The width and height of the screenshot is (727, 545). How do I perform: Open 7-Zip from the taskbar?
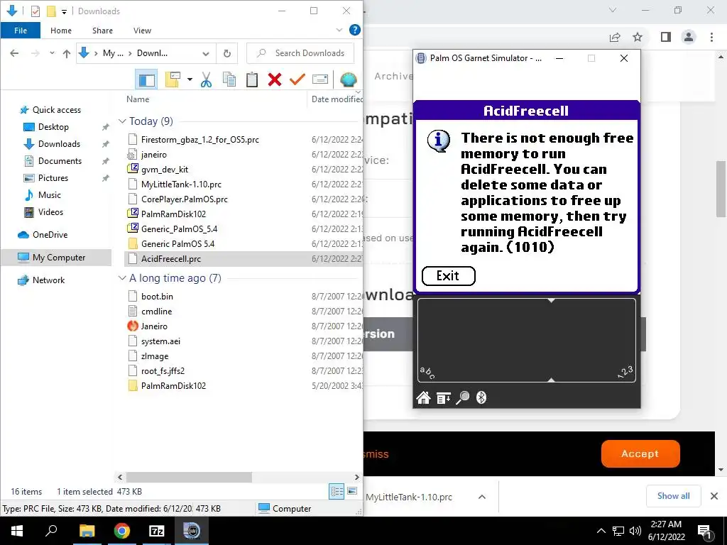pyautogui.click(x=156, y=531)
